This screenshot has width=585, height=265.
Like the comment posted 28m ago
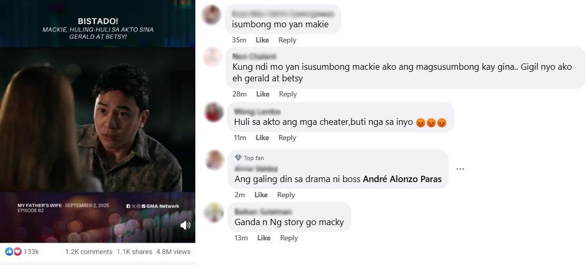pos(263,94)
